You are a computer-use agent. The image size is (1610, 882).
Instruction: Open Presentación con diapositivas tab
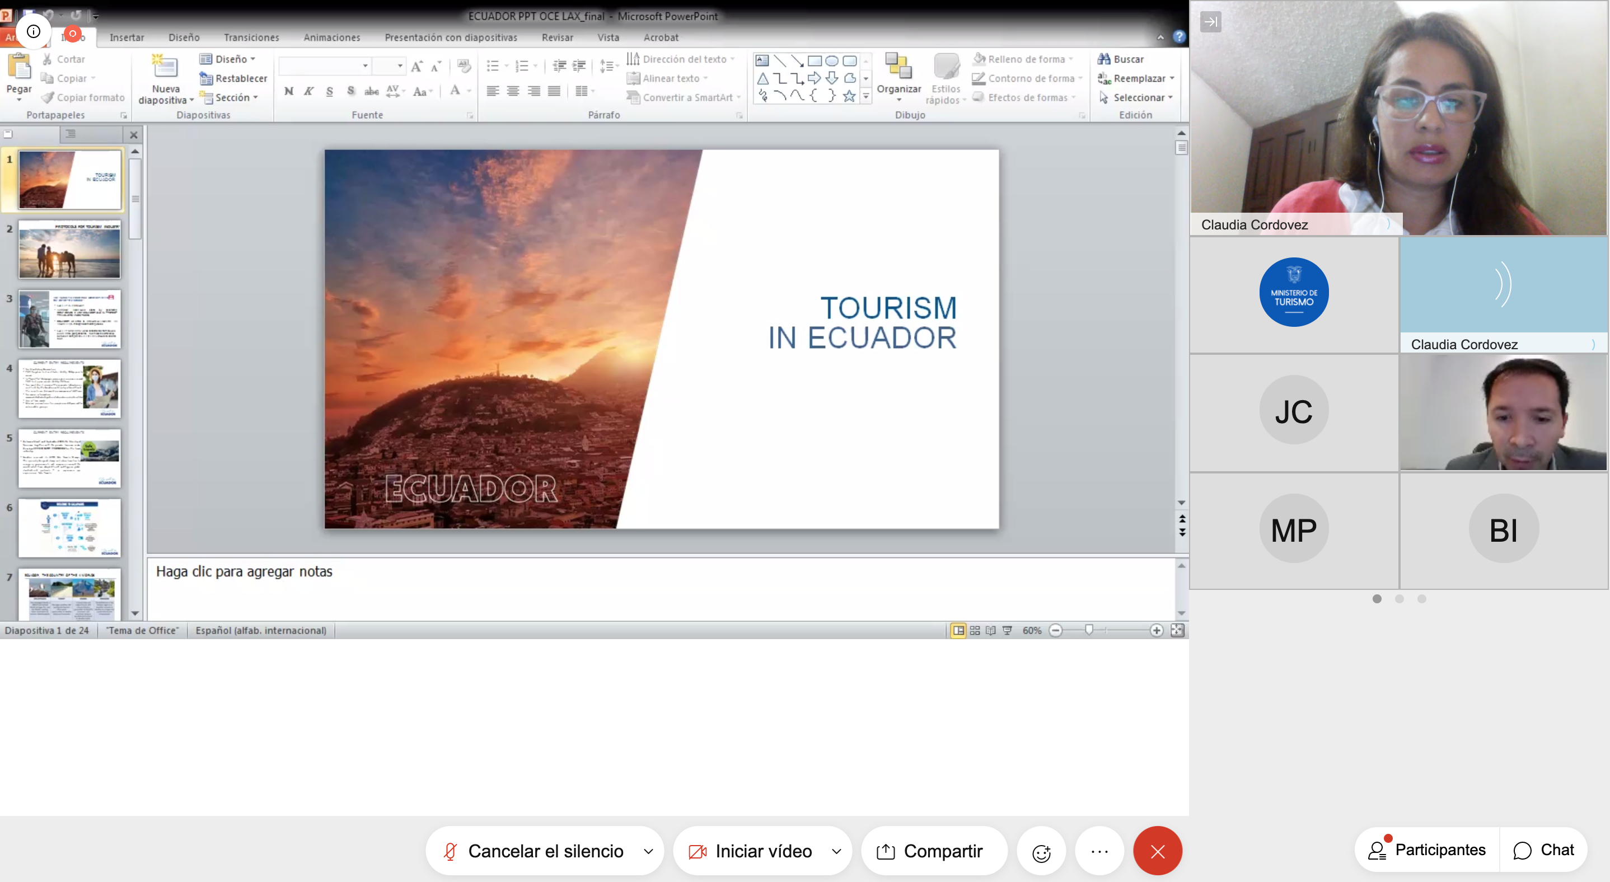[451, 37]
